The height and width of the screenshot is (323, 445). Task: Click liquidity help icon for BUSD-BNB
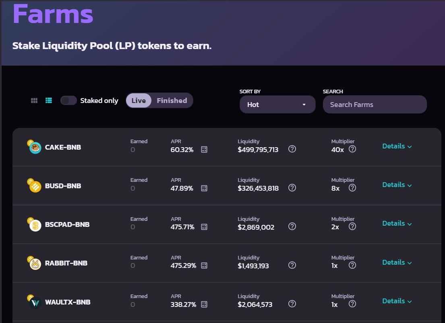pyautogui.click(x=292, y=188)
